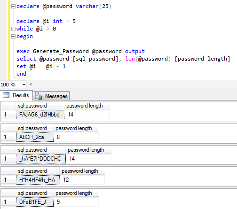Select cell ABCH_2ca
Image resolution: width=237 pixels, height=209 pixels.
point(35,137)
